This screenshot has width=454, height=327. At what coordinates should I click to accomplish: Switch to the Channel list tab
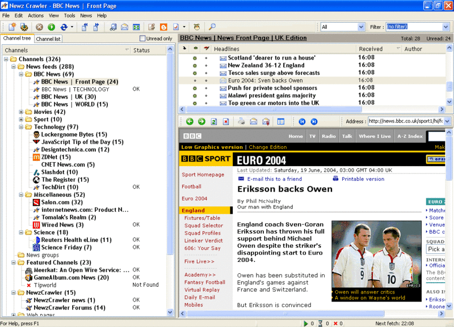point(48,39)
